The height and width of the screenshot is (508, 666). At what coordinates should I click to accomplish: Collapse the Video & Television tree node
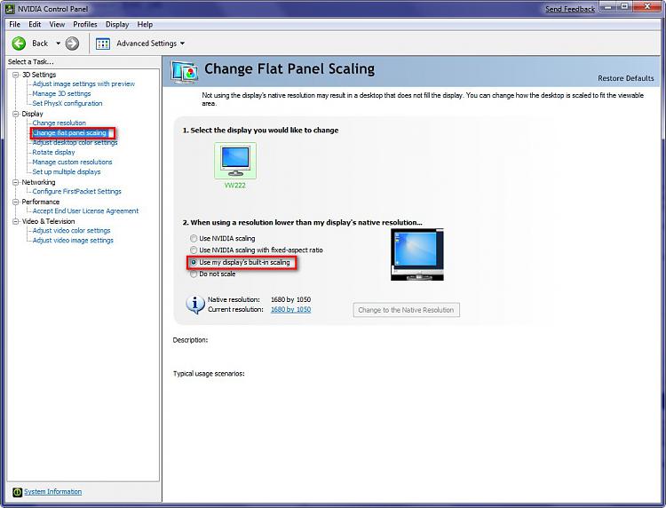coord(16,221)
